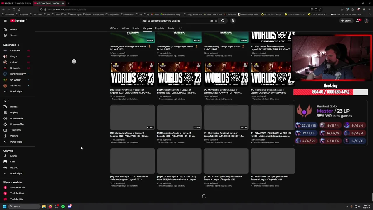Open Spotify from the taskbar
Image resolution: width=373 pixels, height=210 pixels.
coord(63,206)
